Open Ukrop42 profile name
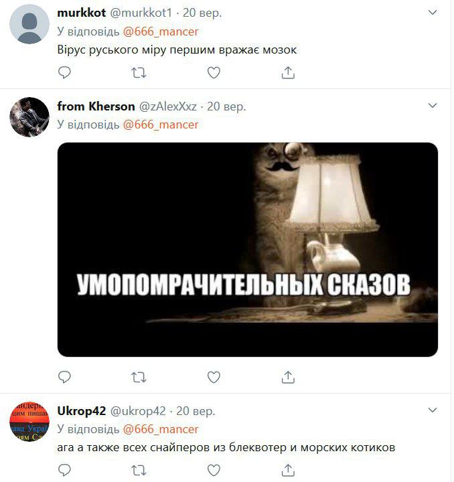The width and height of the screenshot is (454, 482). coord(82,411)
